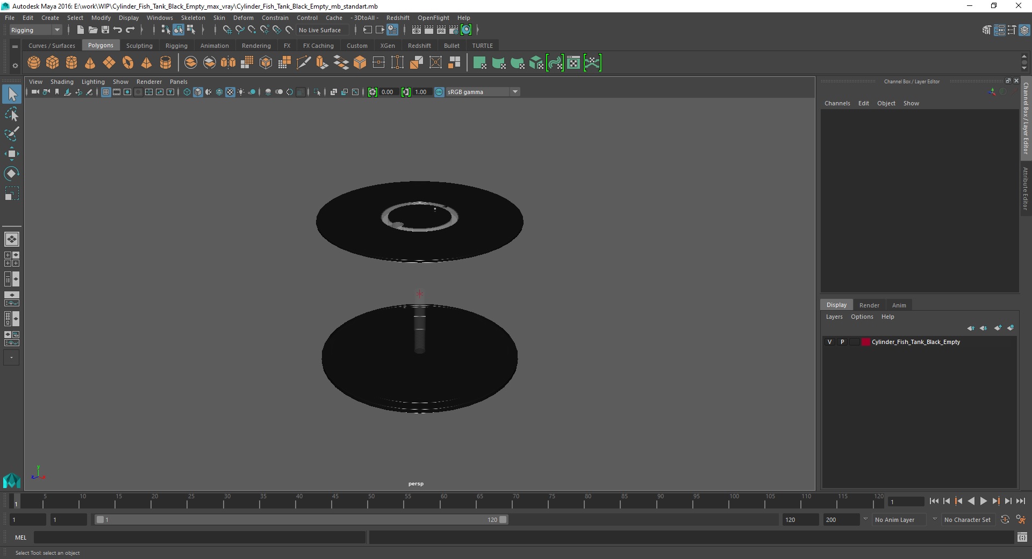Screen dimensions: 1032x559
Task: Switch to the Render layer tab
Action: pos(869,305)
